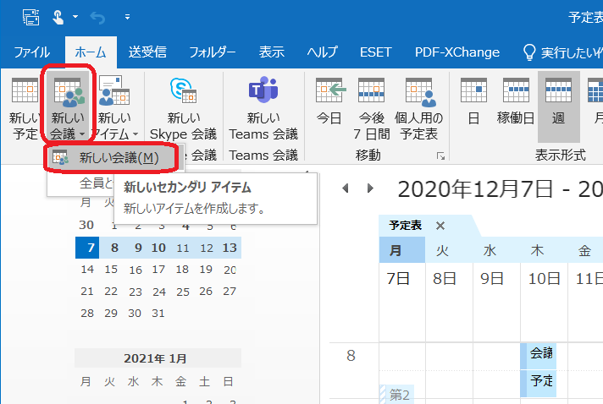Open the 第2 event on Monday
This screenshot has width=603, height=404.
tap(397, 395)
